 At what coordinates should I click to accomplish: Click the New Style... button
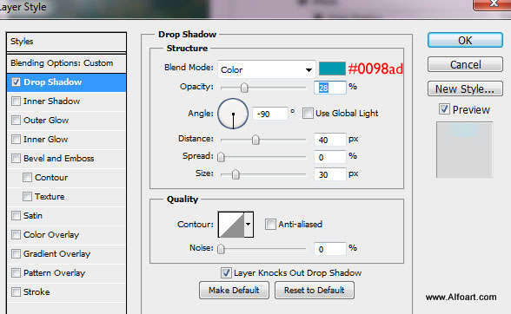(465, 88)
